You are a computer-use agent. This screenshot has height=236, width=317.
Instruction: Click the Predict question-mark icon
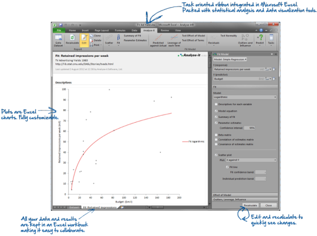click(x=260, y=39)
